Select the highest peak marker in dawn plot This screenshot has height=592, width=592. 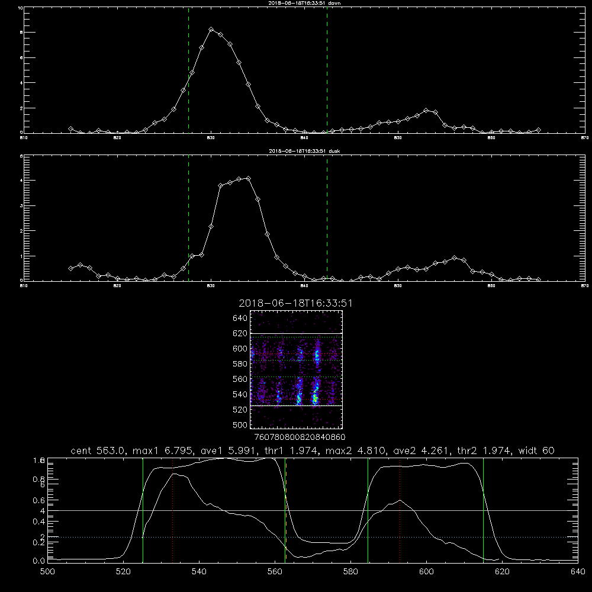[x=211, y=29]
